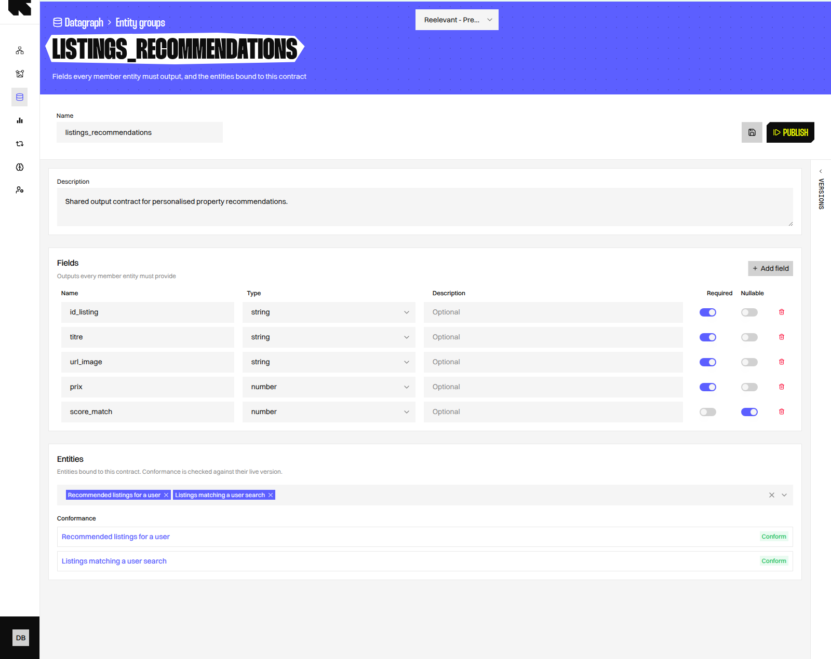This screenshot has width=831, height=659.
Task: Open the brain icon in sidebar
Action: pyautogui.click(x=20, y=167)
